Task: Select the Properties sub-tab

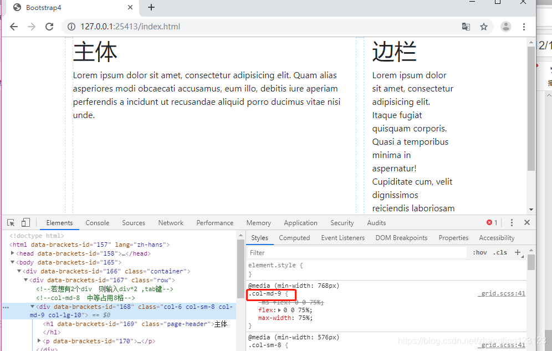Action: click(453, 238)
